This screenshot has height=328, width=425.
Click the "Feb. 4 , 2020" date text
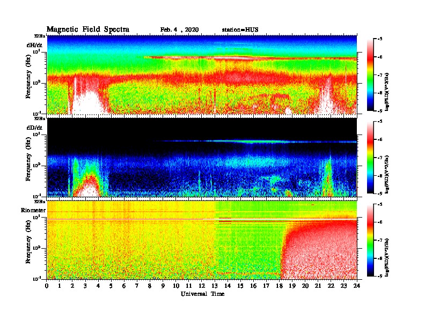pos(179,30)
